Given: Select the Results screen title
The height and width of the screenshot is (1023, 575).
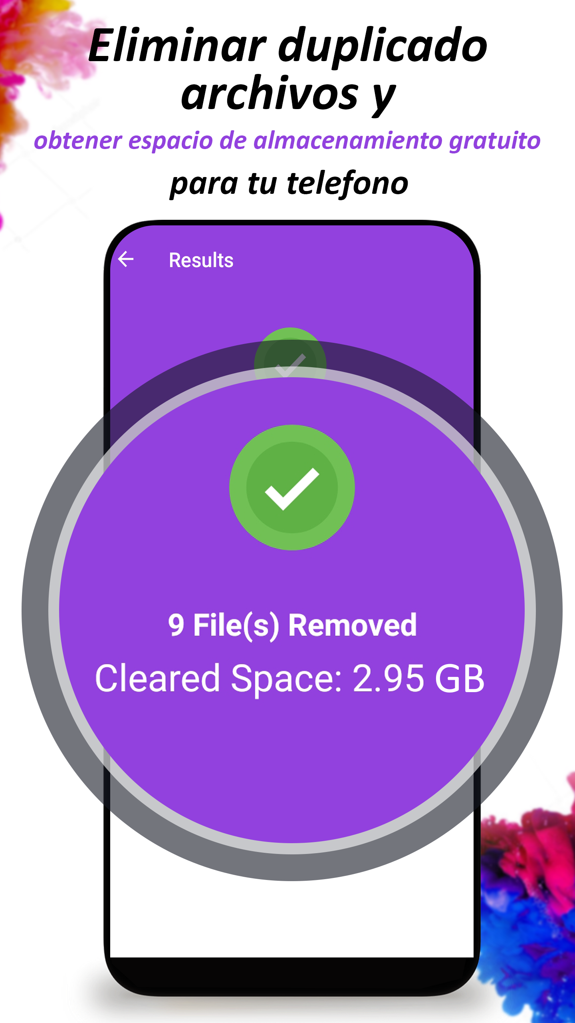Looking at the screenshot, I should coord(201,260).
